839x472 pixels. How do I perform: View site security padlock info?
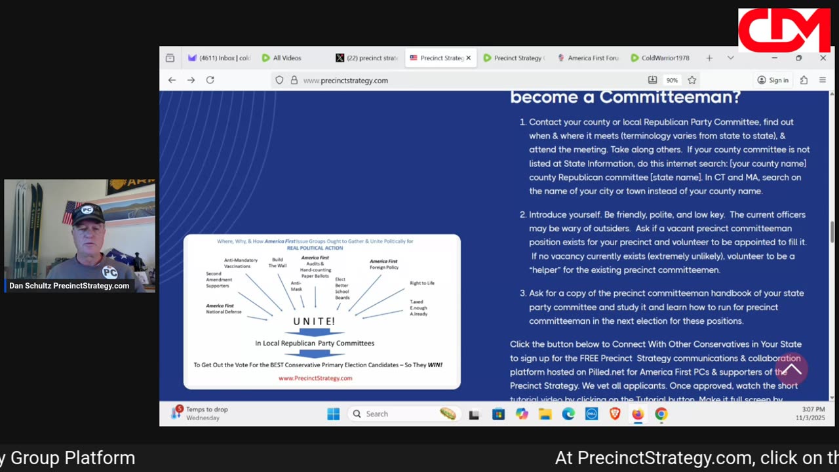(x=294, y=80)
